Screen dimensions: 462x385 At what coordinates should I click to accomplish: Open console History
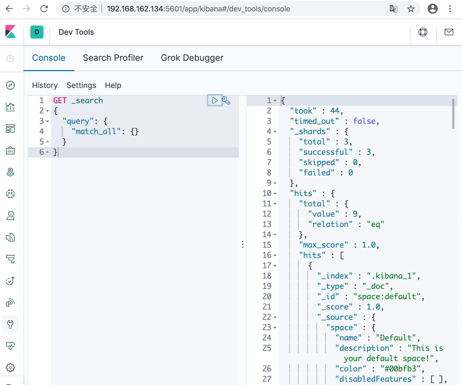(45, 86)
